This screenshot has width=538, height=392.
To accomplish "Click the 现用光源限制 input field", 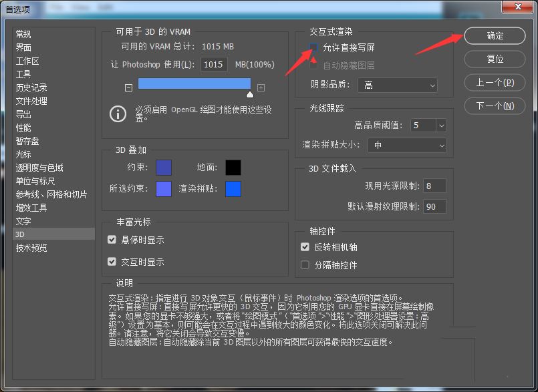I will click(434, 186).
